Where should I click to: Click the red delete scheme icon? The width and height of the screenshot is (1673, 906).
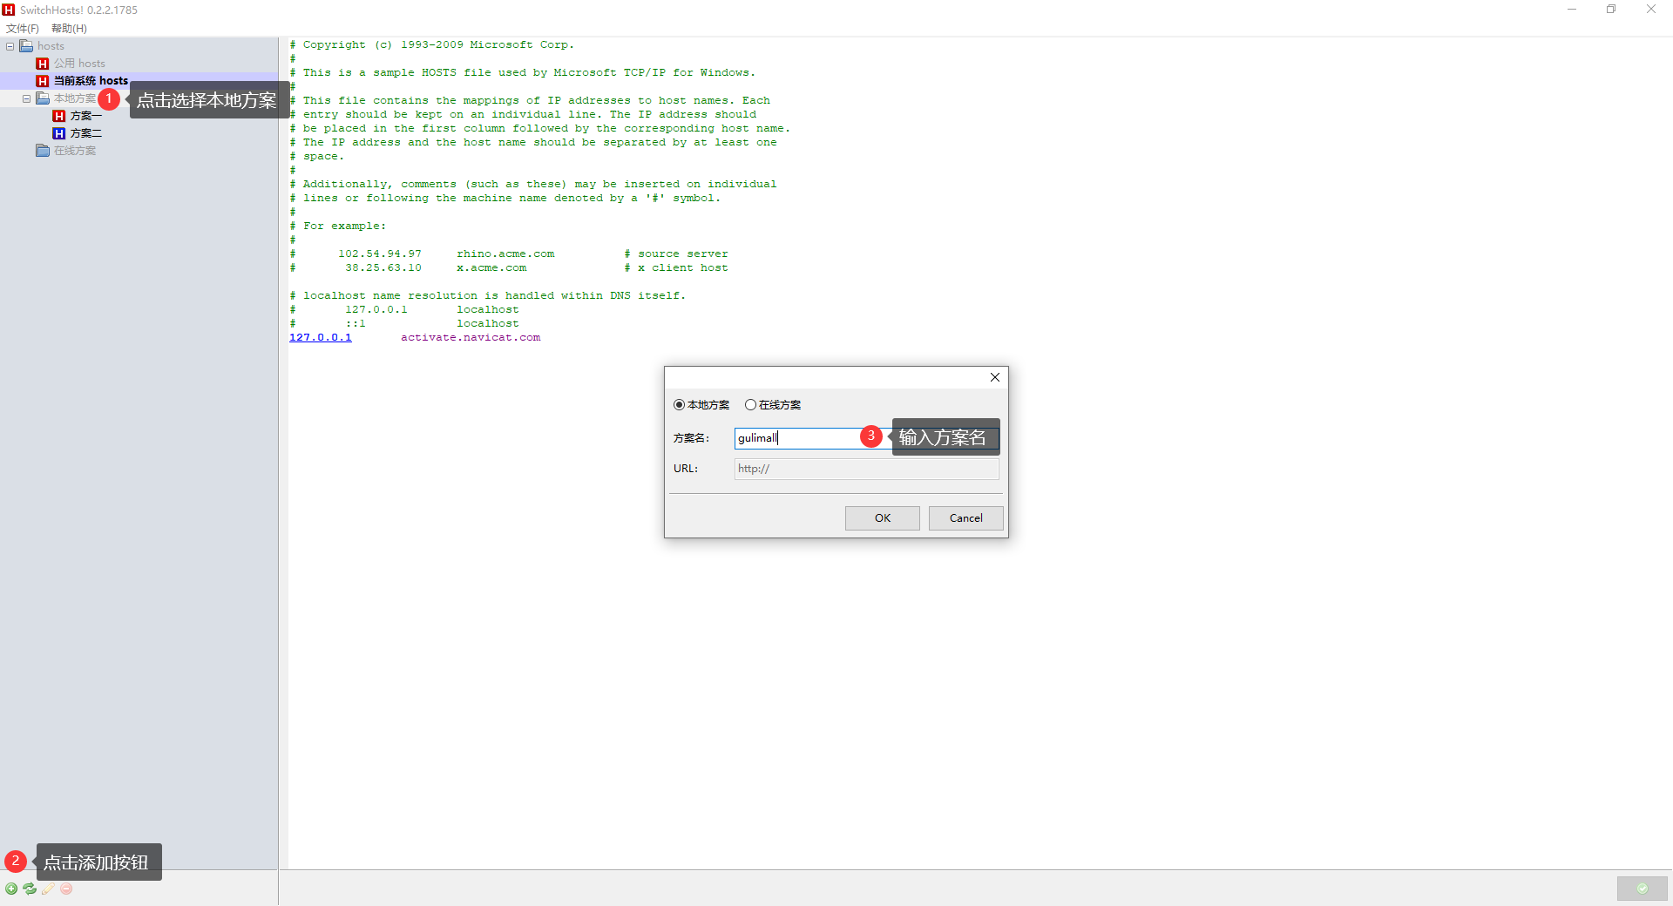tap(66, 889)
